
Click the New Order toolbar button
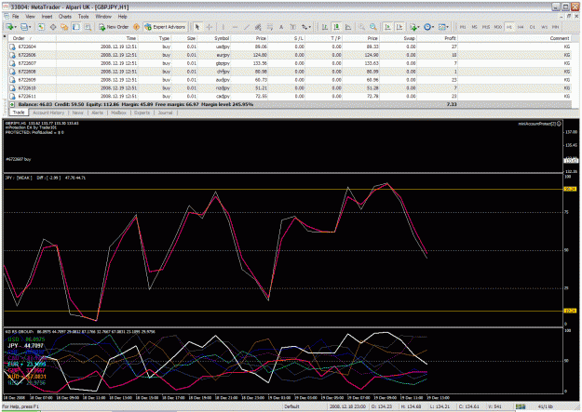114,27
